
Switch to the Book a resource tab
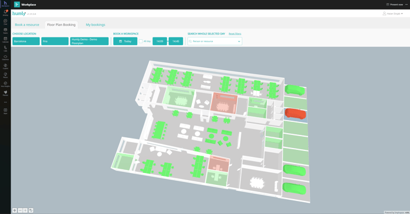27,25
